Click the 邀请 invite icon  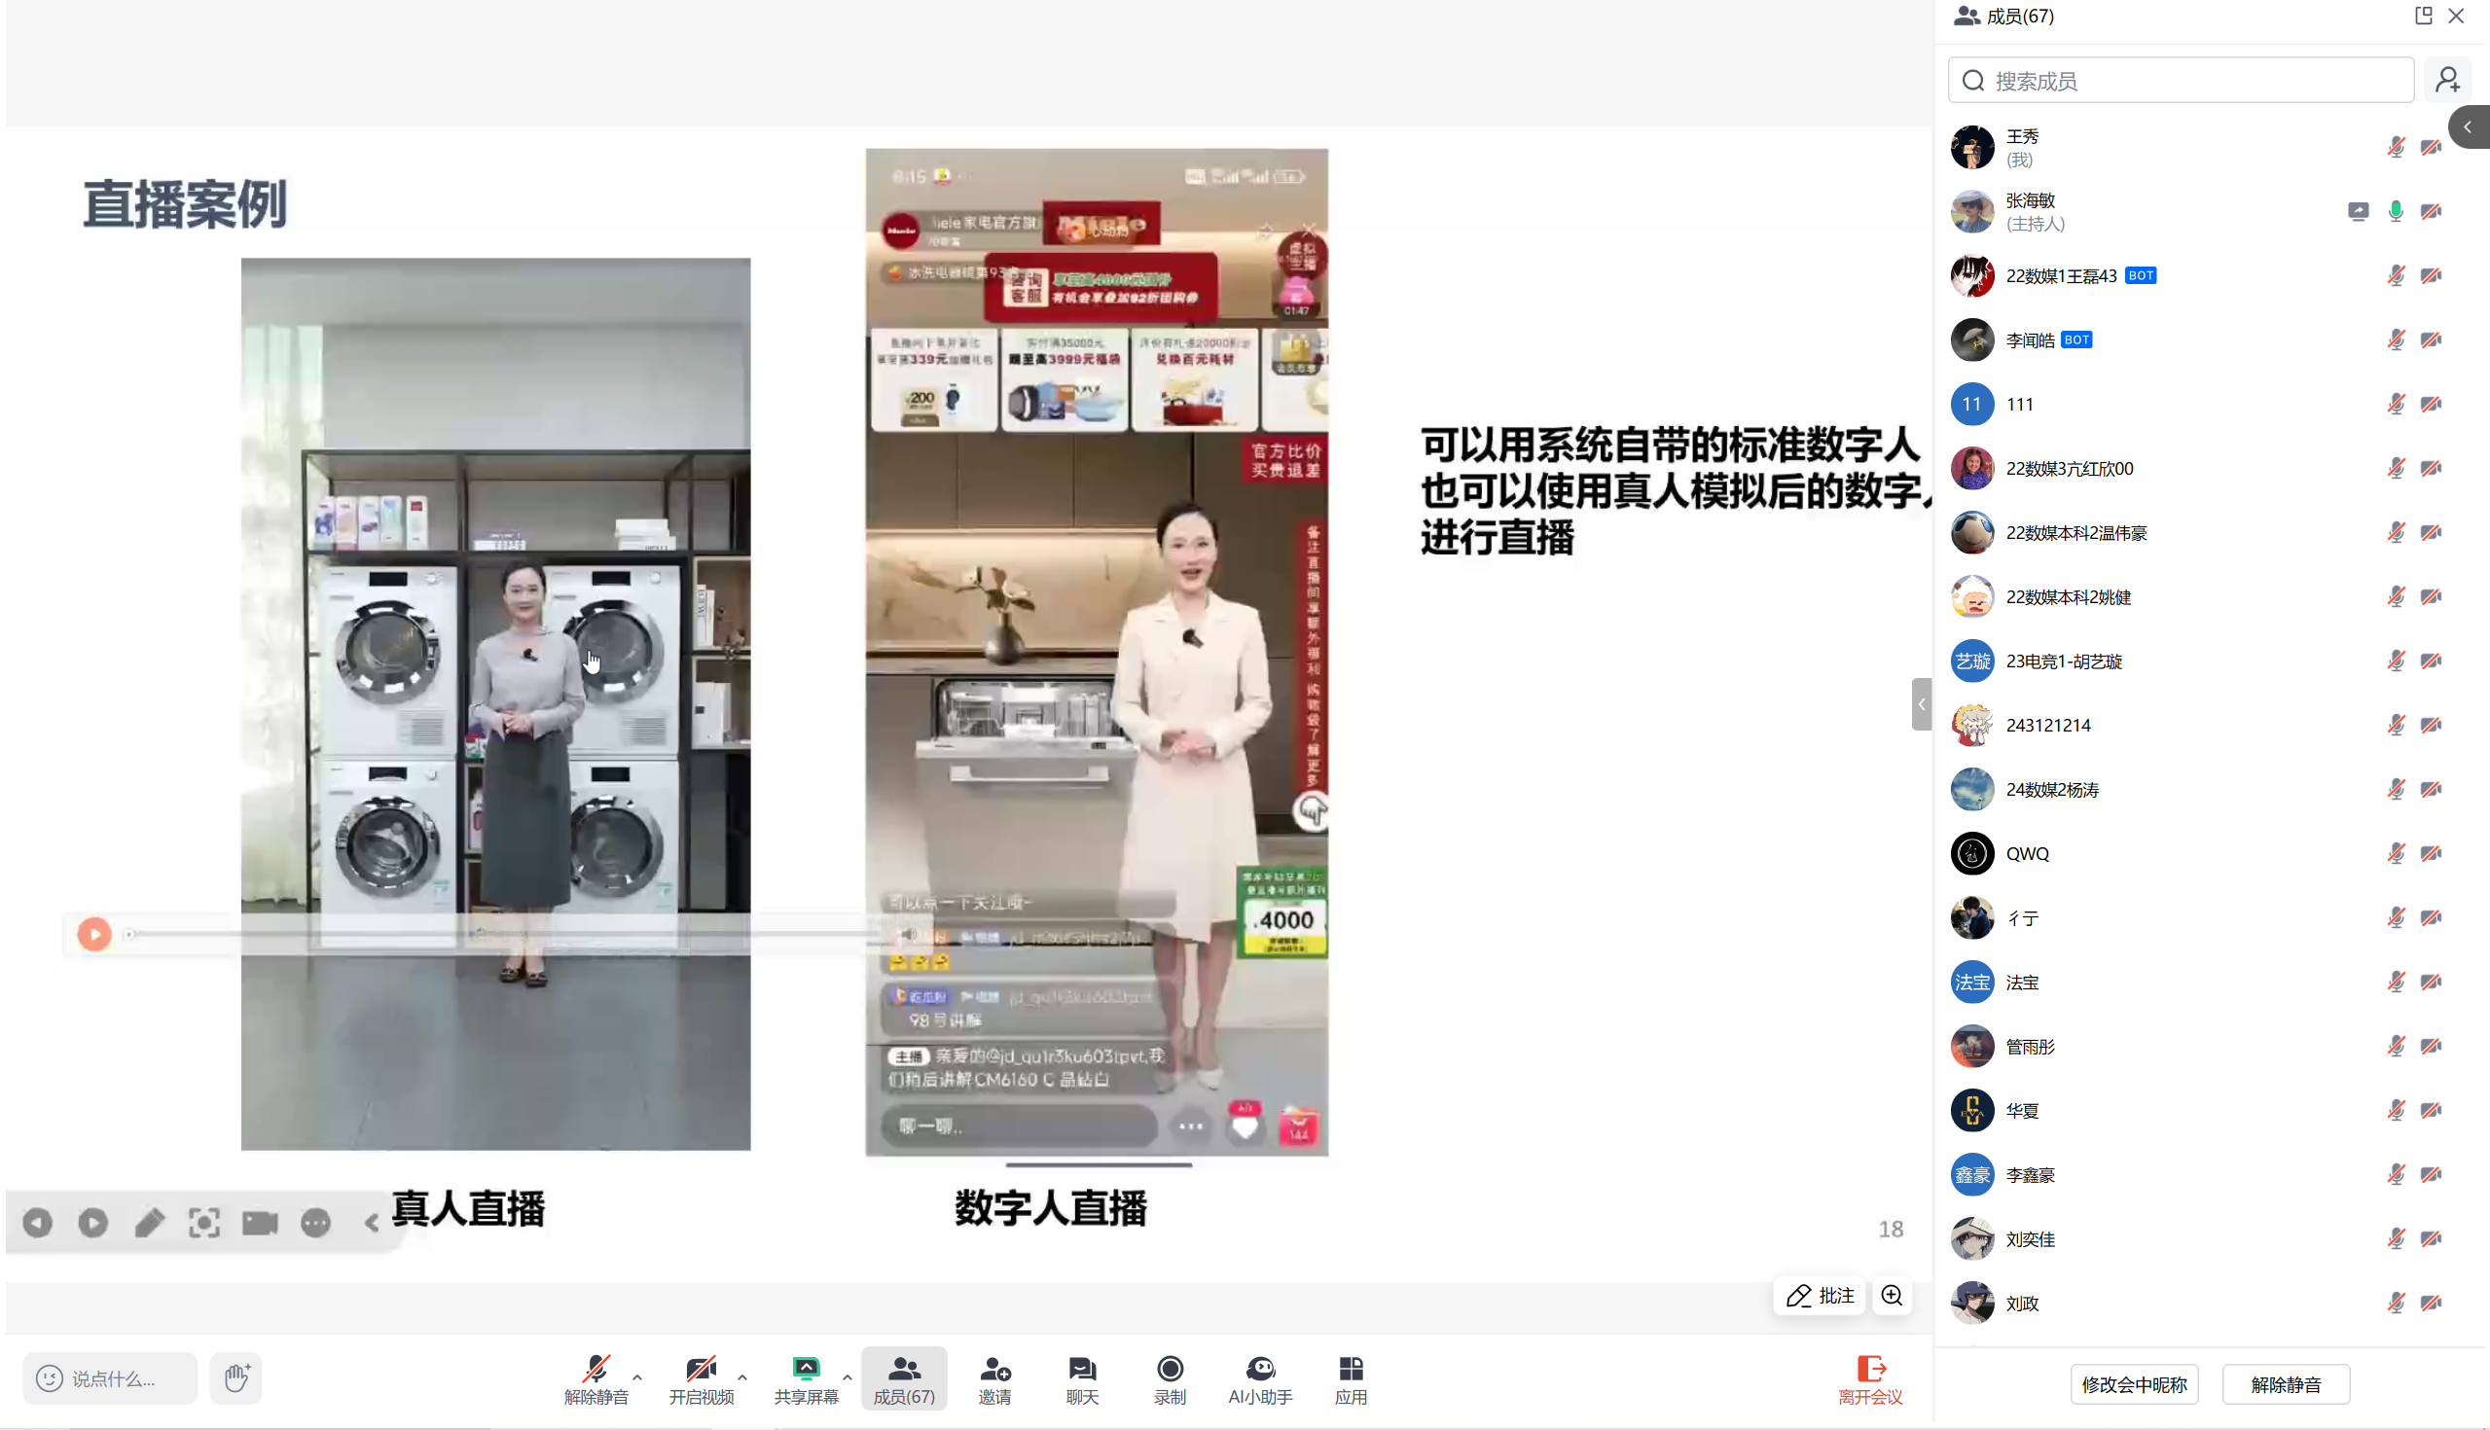pos(994,1379)
